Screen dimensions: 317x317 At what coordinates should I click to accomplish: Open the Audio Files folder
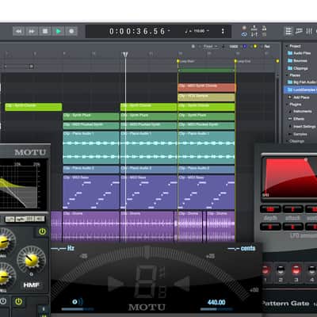tap(300, 53)
